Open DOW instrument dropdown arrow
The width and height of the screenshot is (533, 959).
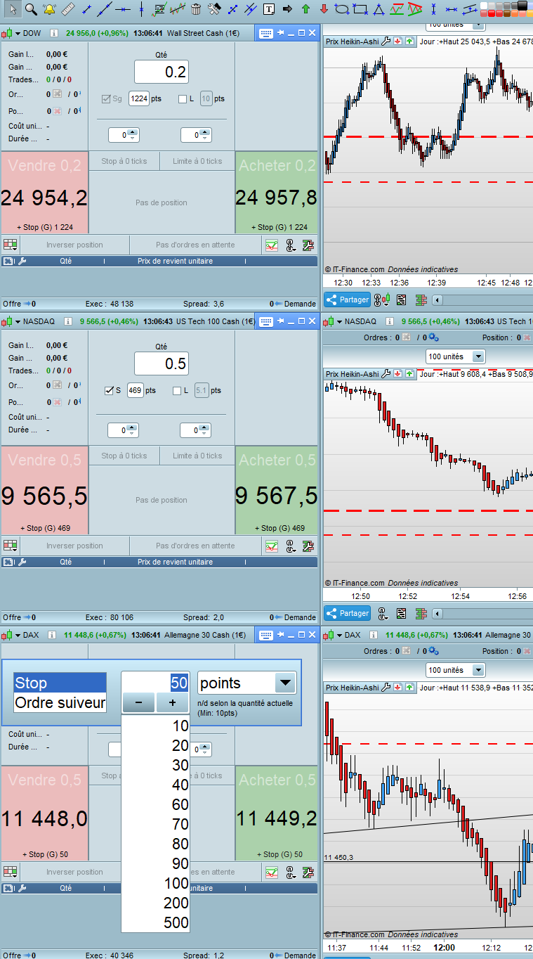tap(17, 34)
